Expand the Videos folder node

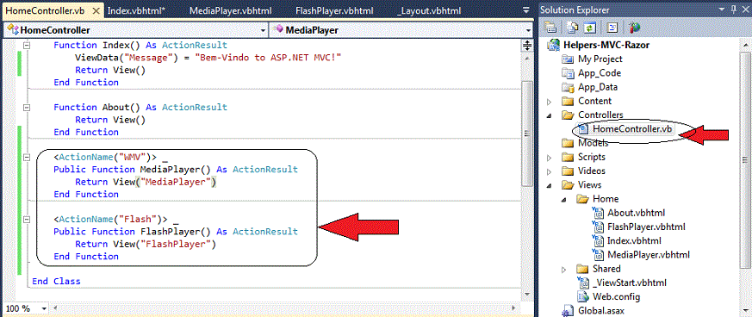pos(550,171)
